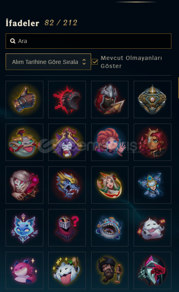Select the white poro holding signs emote
The height and width of the screenshot is (292, 179).
[x=153, y=228]
